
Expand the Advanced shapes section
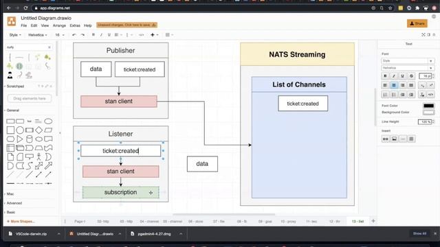pyautogui.click(x=14, y=203)
